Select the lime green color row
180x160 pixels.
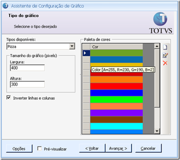(x=116, y=100)
